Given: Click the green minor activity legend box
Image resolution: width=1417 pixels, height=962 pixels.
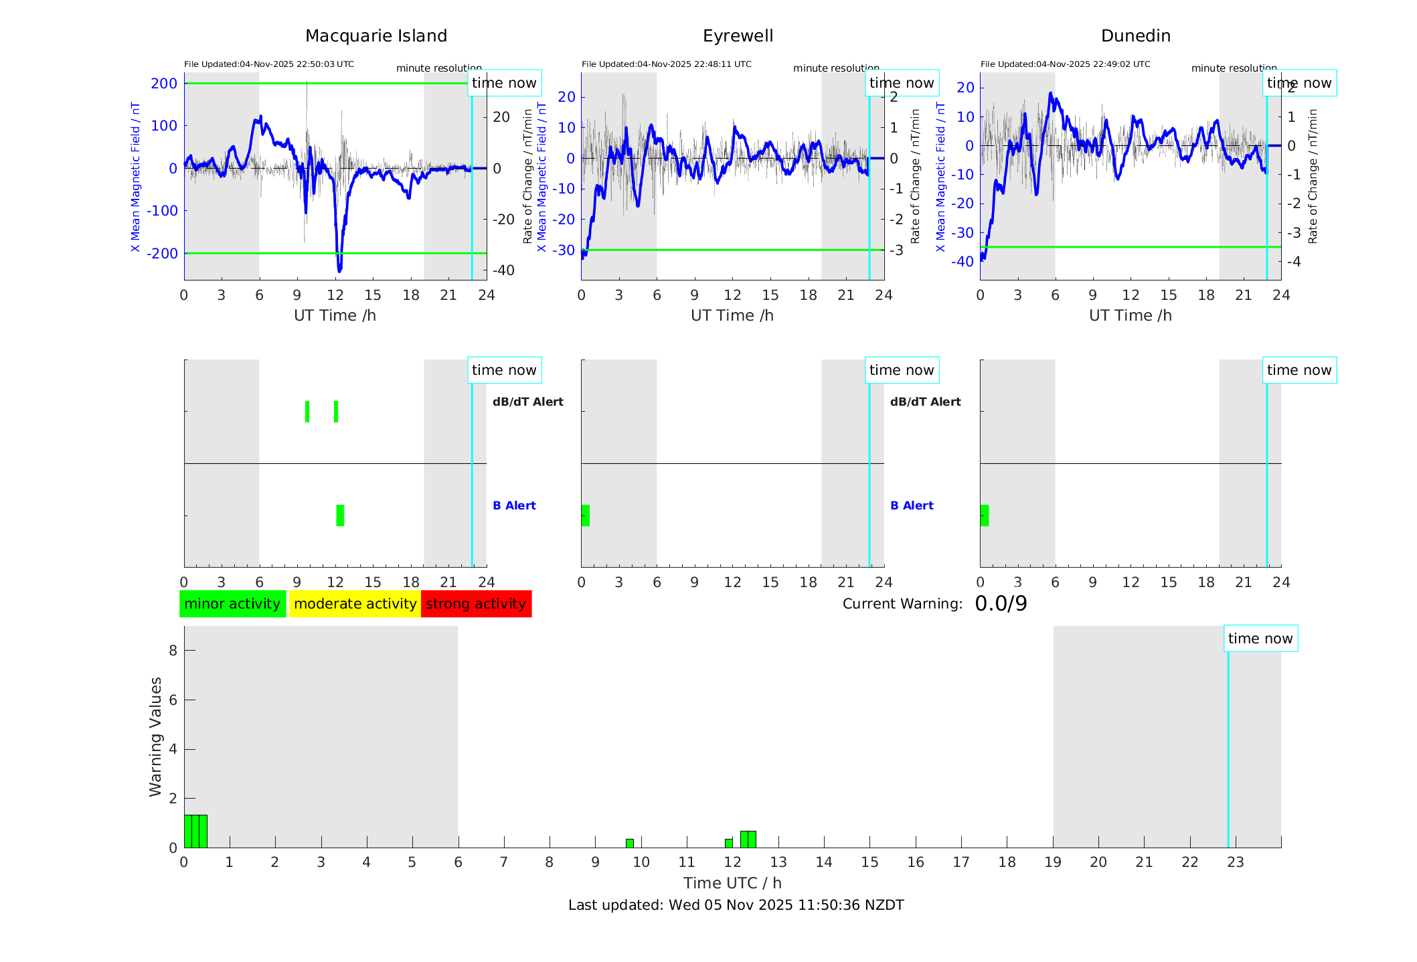Looking at the screenshot, I should 232,604.
